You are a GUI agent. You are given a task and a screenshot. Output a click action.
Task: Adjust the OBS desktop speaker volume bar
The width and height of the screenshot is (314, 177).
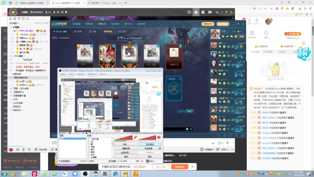coord(147,138)
